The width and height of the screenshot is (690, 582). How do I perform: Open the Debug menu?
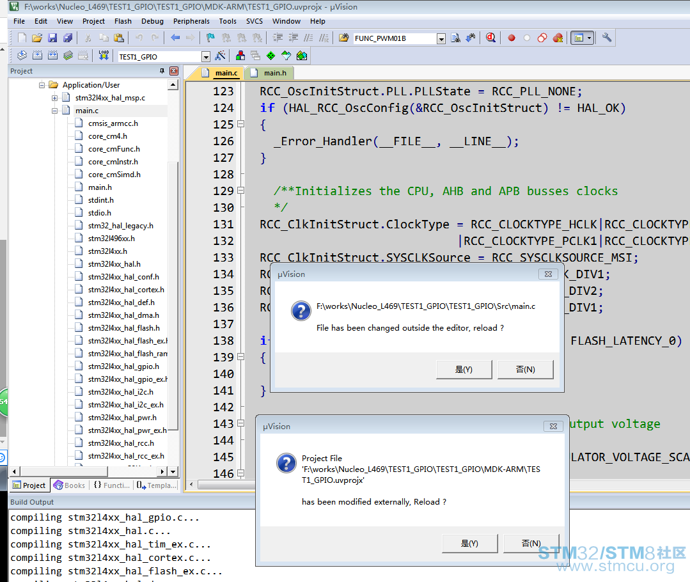152,21
